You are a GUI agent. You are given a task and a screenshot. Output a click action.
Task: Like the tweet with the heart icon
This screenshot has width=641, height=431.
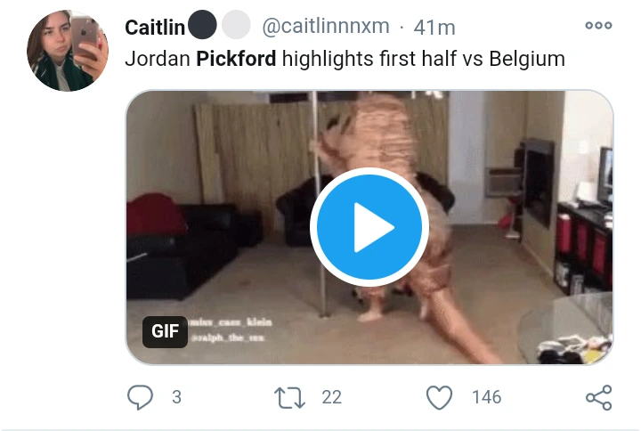click(x=440, y=397)
